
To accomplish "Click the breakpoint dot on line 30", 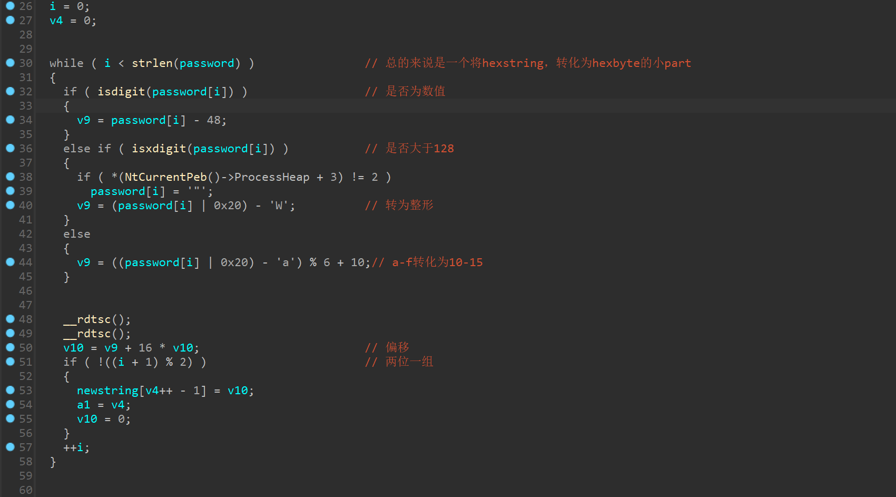I will coord(10,63).
